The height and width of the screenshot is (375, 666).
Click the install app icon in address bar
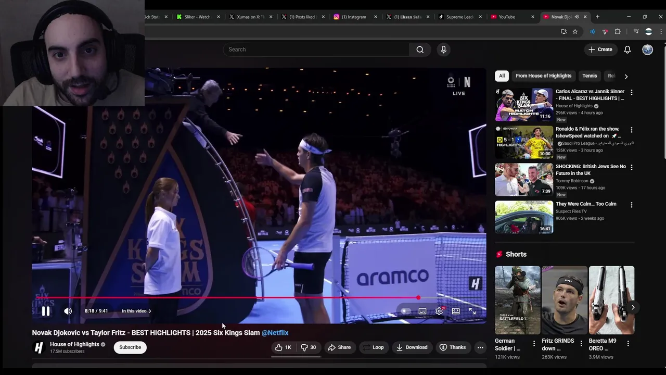tap(564, 32)
